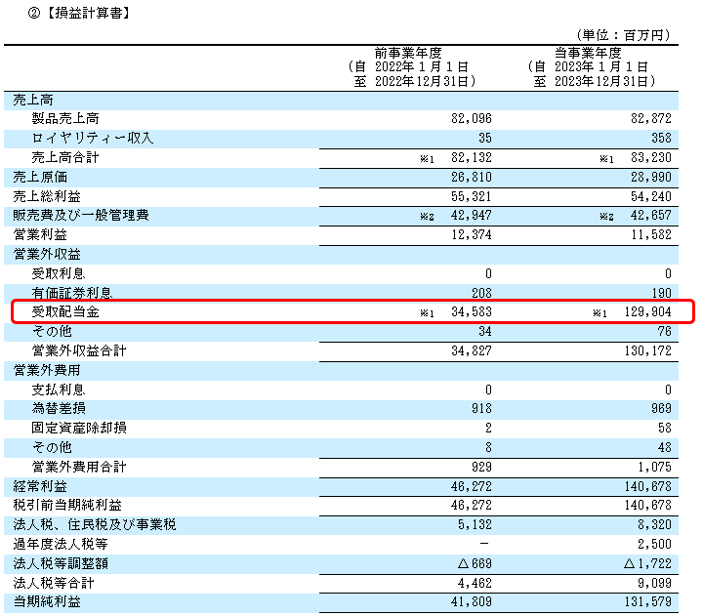Select the 当事業年度 column header
The width and height of the screenshot is (702, 616).
(590, 52)
